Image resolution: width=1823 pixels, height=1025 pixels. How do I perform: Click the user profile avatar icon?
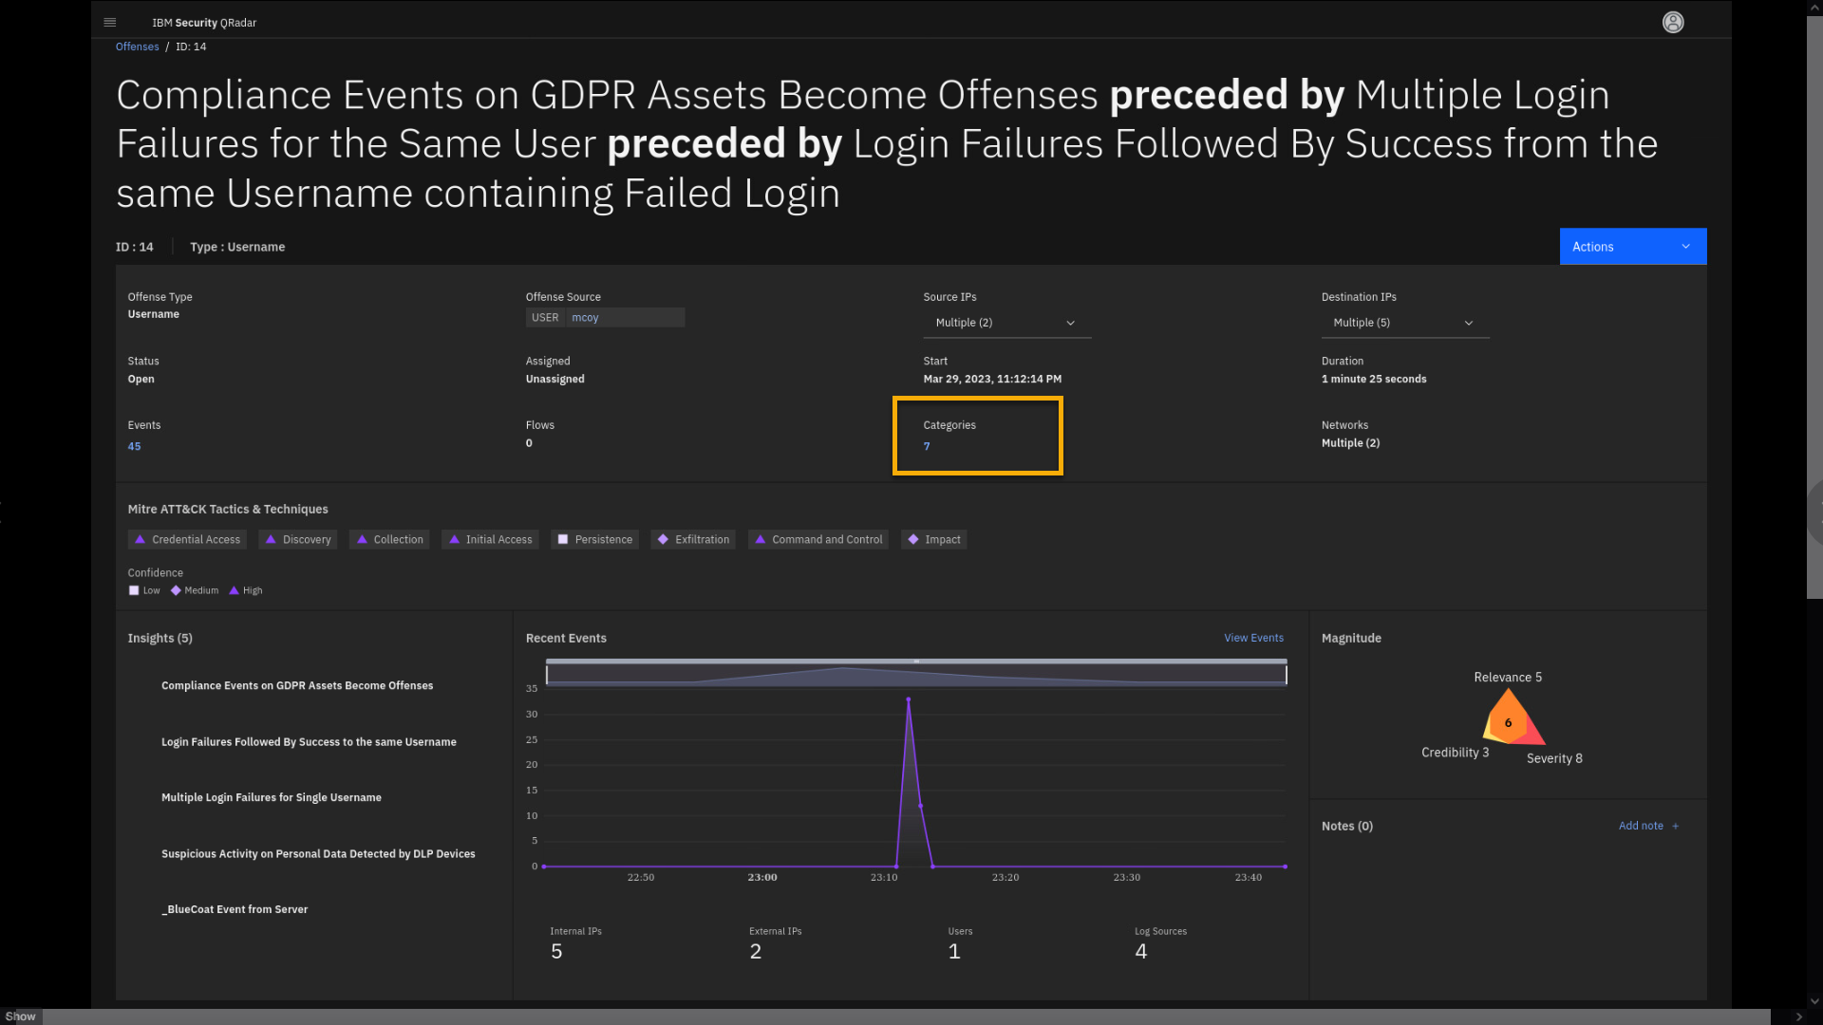point(1673,22)
